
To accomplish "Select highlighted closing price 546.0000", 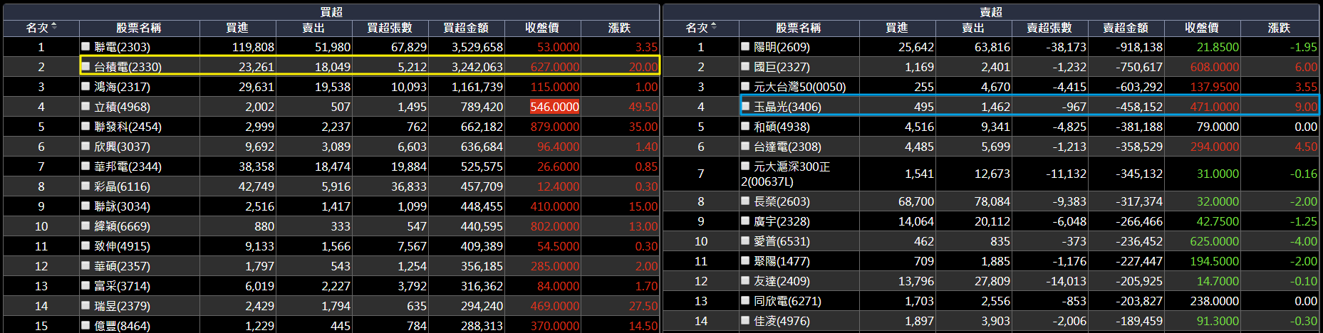I will coord(555,107).
